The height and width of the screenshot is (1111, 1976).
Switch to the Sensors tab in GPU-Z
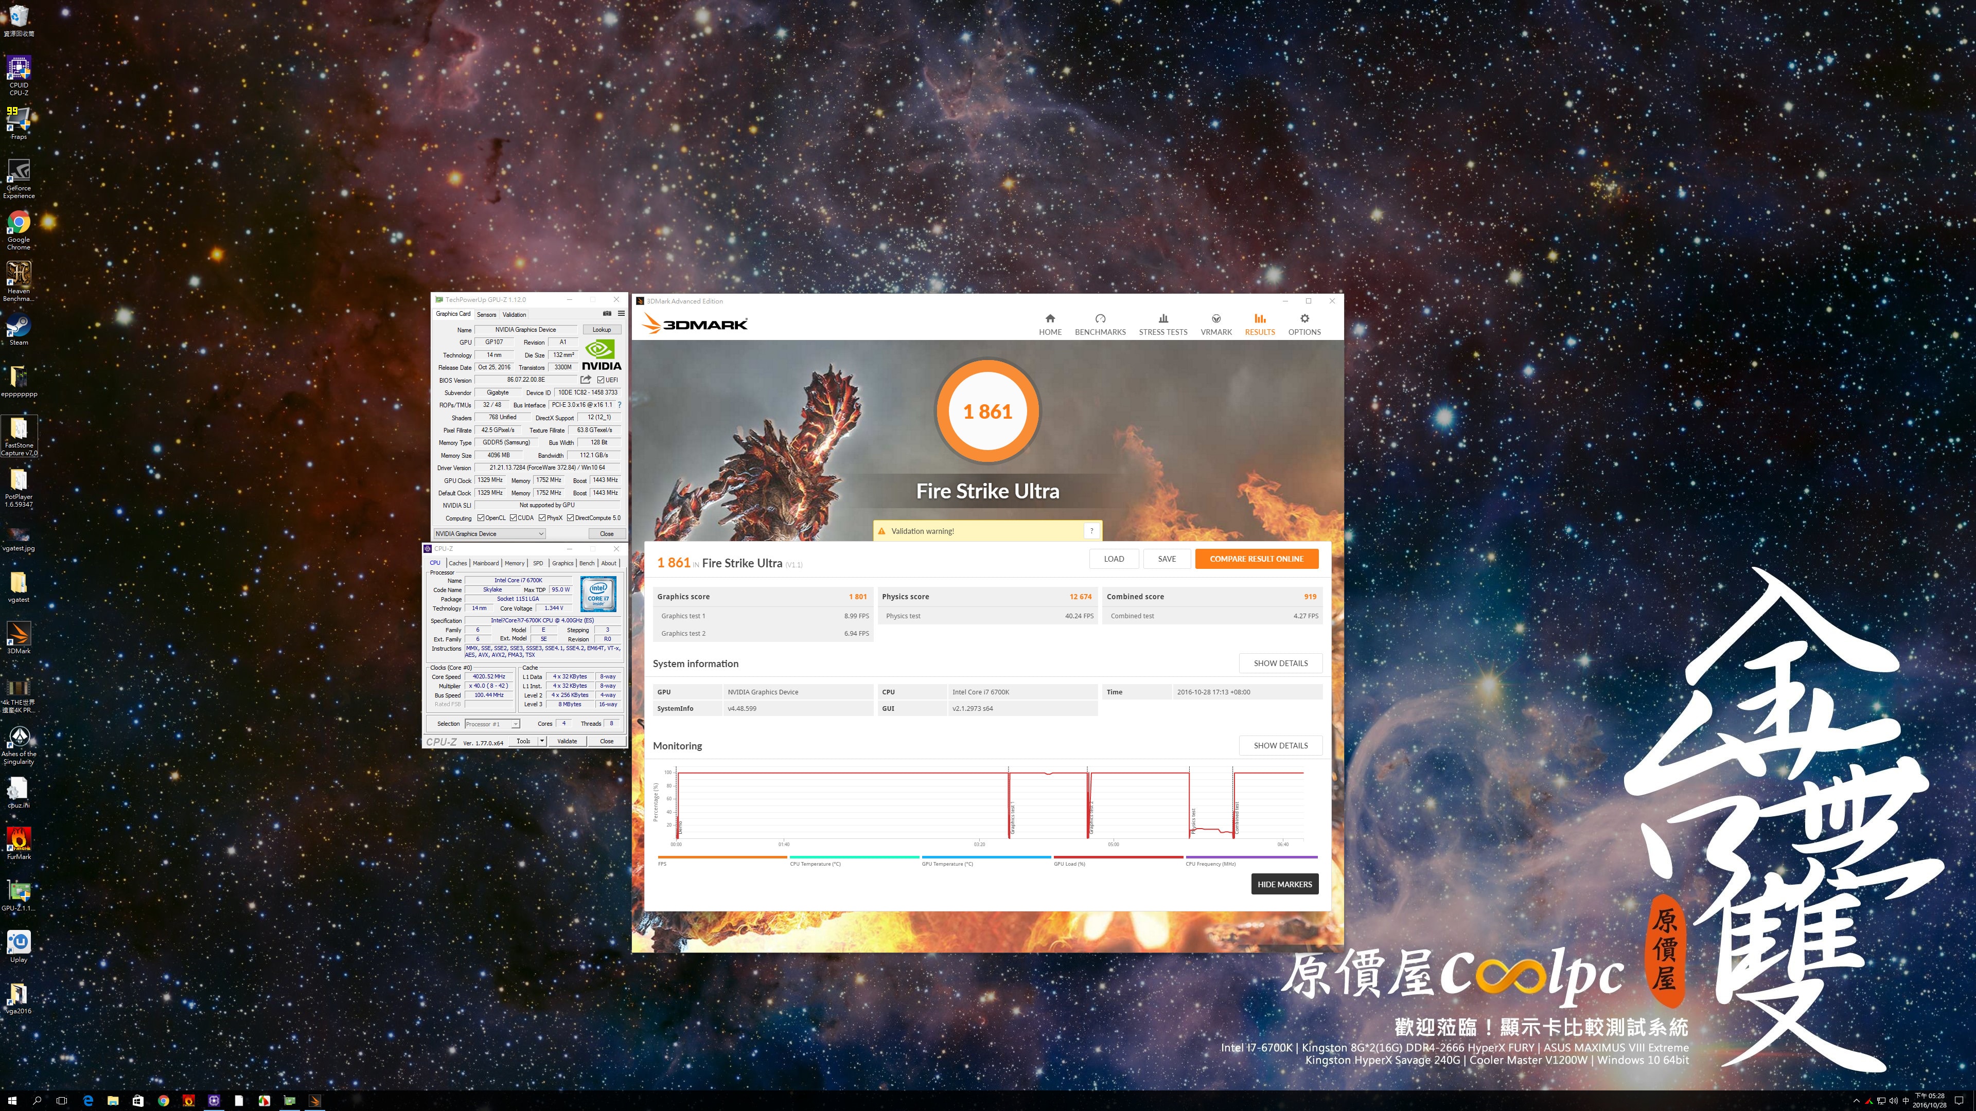point(486,314)
